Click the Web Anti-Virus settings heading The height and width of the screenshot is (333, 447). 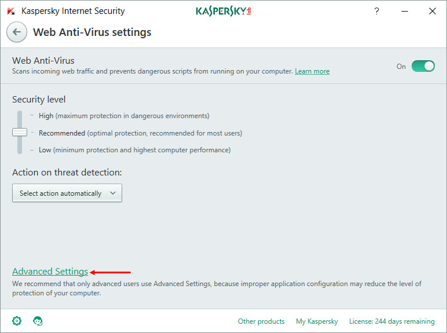click(92, 32)
